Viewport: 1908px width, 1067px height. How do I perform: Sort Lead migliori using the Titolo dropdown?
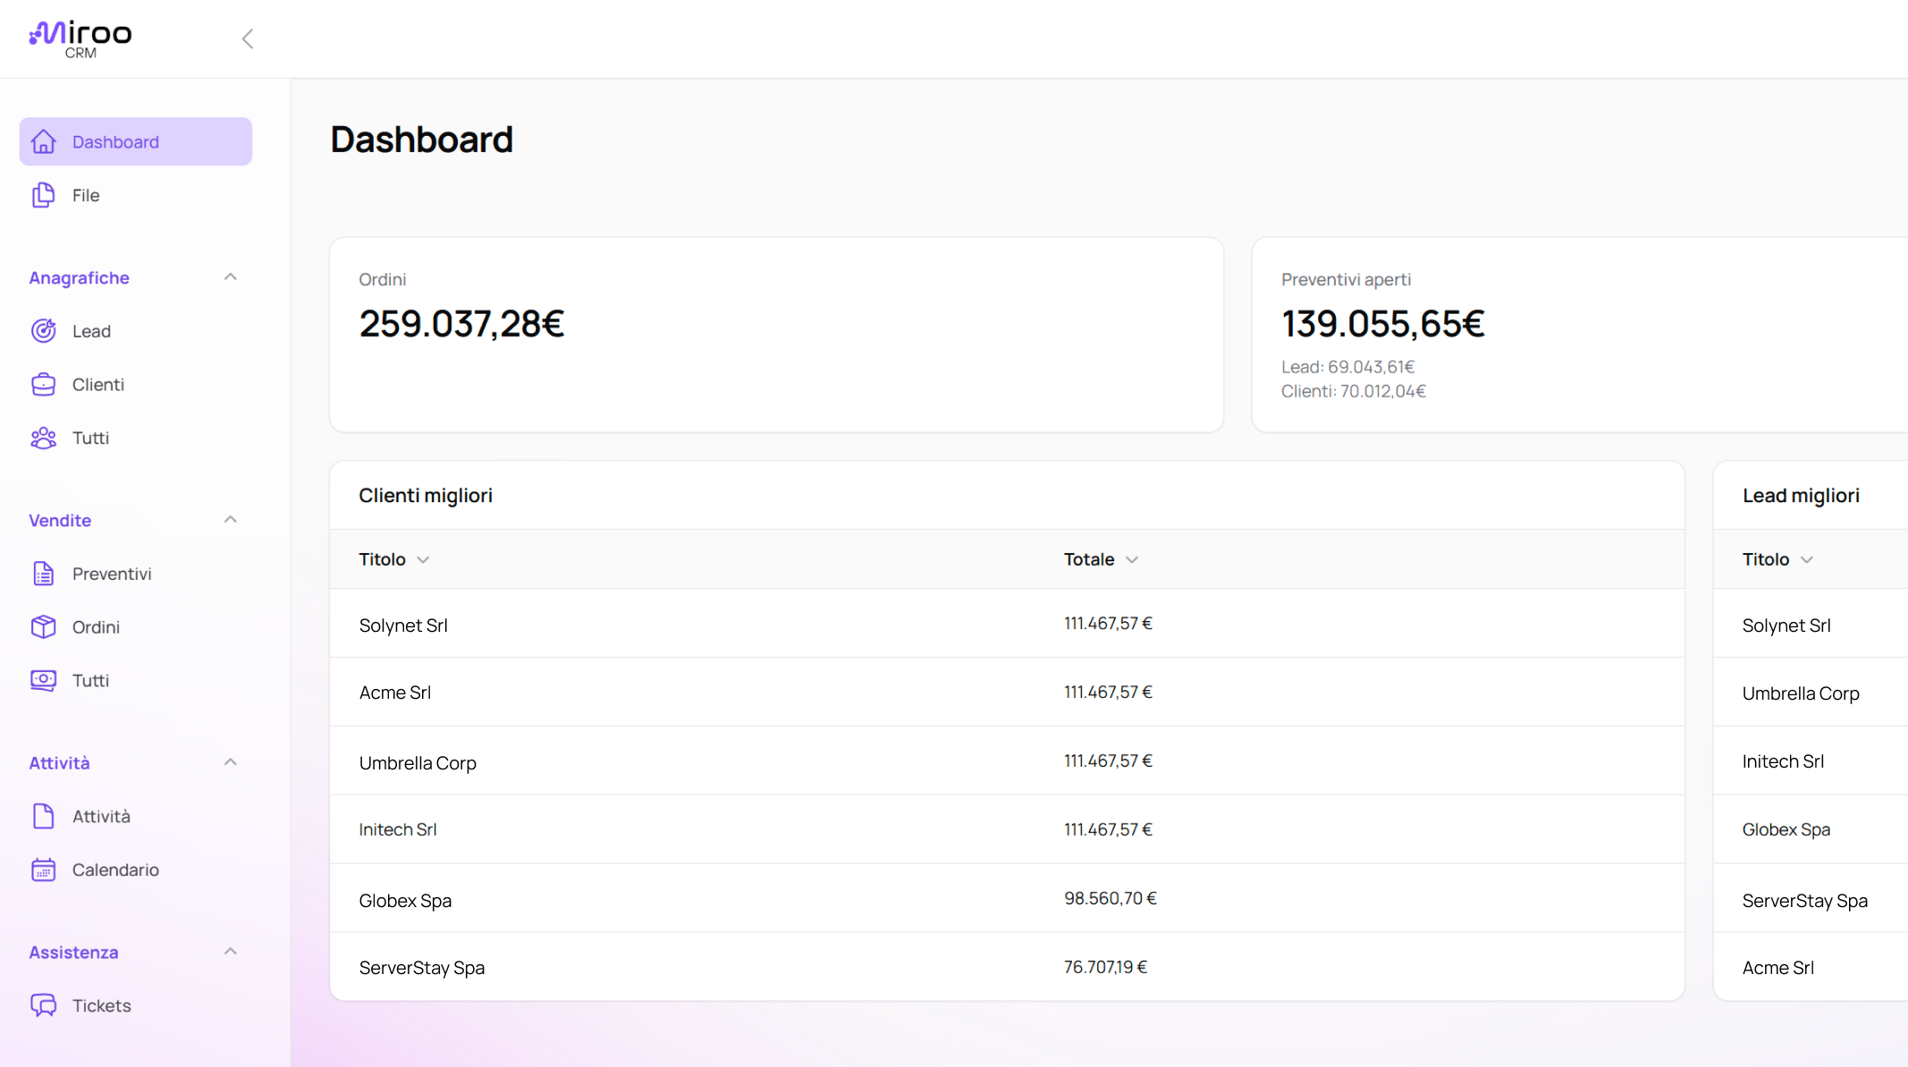(1807, 559)
